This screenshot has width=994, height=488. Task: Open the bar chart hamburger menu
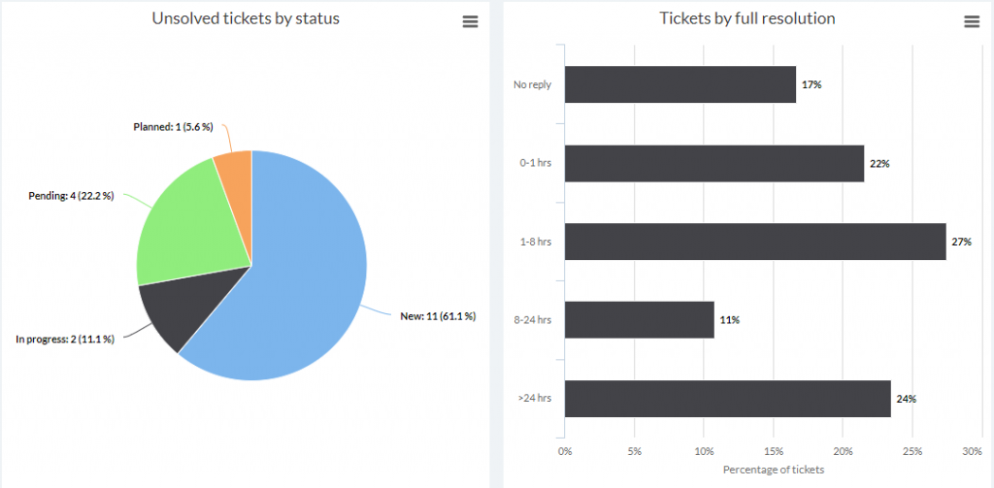pyautogui.click(x=972, y=22)
